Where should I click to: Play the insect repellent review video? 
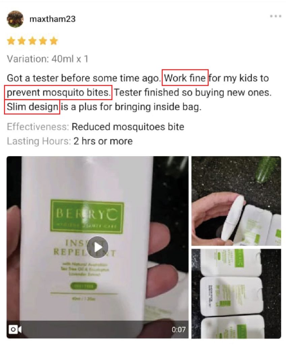click(97, 247)
